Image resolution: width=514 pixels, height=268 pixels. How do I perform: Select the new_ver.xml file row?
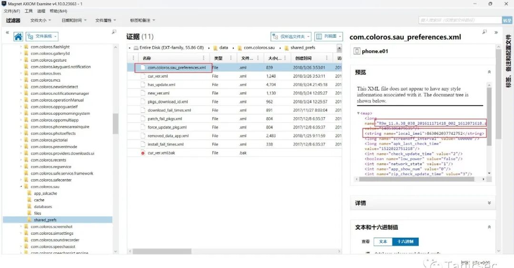click(234, 93)
